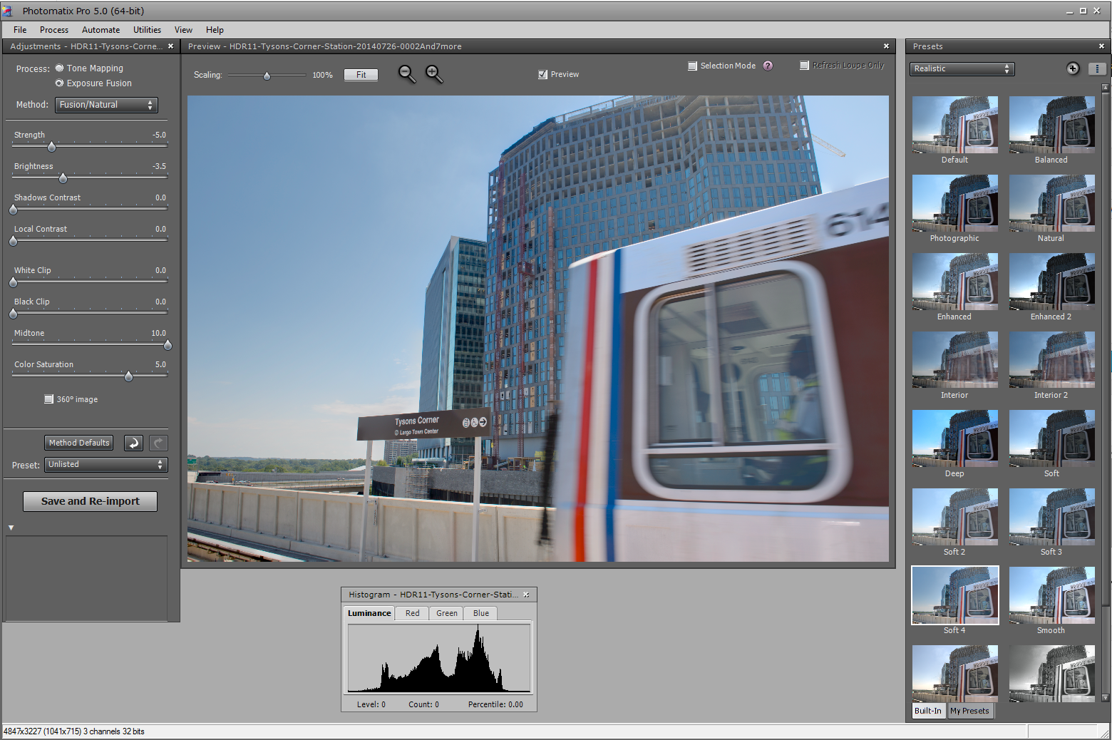Image resolution: width=1112 pixels, height=740 pixels.
Task: Open the Realistic presets dropdown
Action: 962,68
